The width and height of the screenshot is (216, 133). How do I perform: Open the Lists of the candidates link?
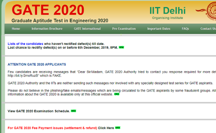(x=25, y=44)
